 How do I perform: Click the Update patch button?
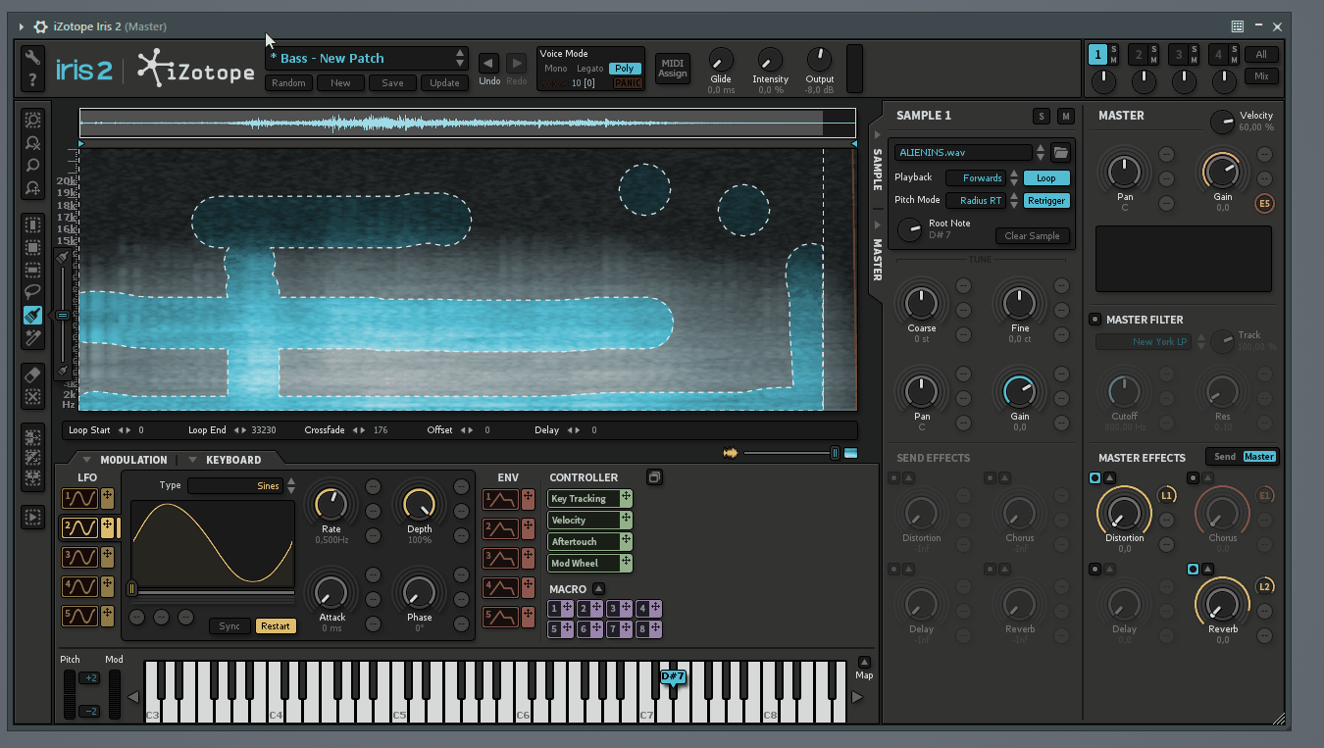[x=444, y=83]
